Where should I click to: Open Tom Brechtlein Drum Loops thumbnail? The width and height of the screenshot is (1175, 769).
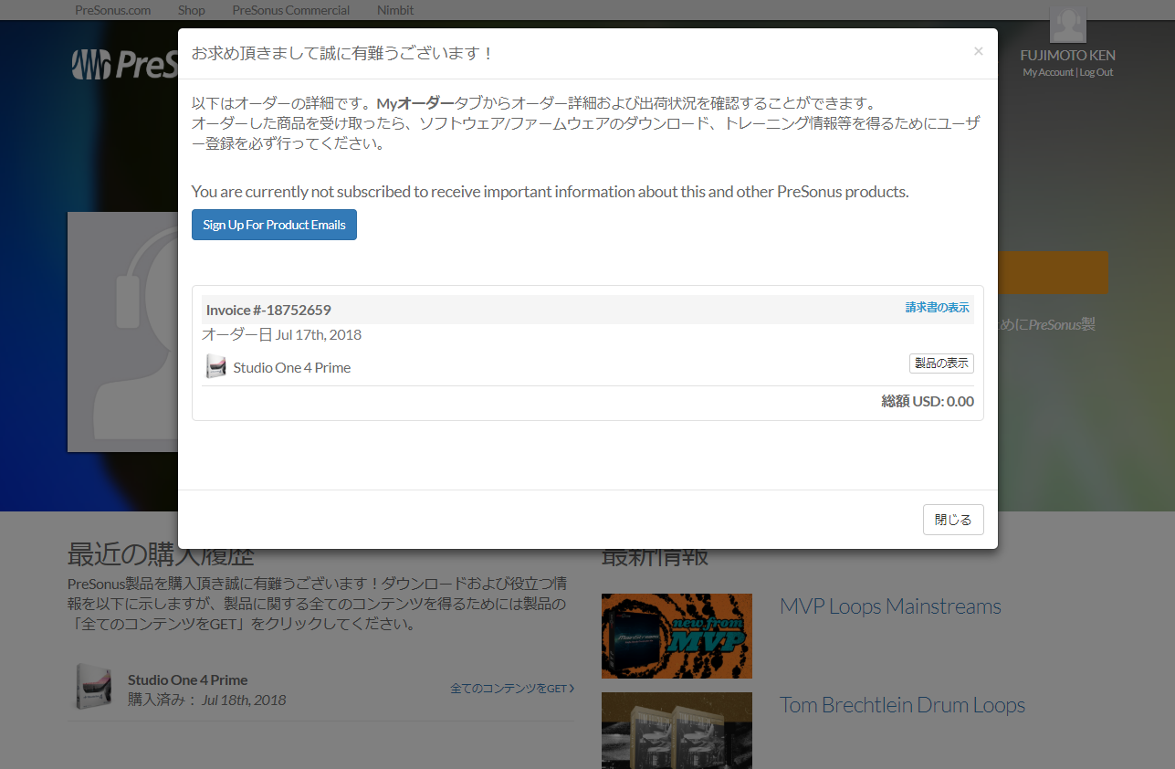click(x=677, y=731)
